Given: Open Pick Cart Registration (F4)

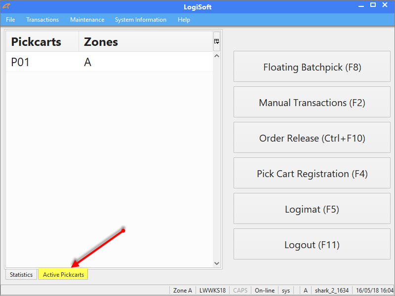Looking at the screenshot, I should point(312,173).
